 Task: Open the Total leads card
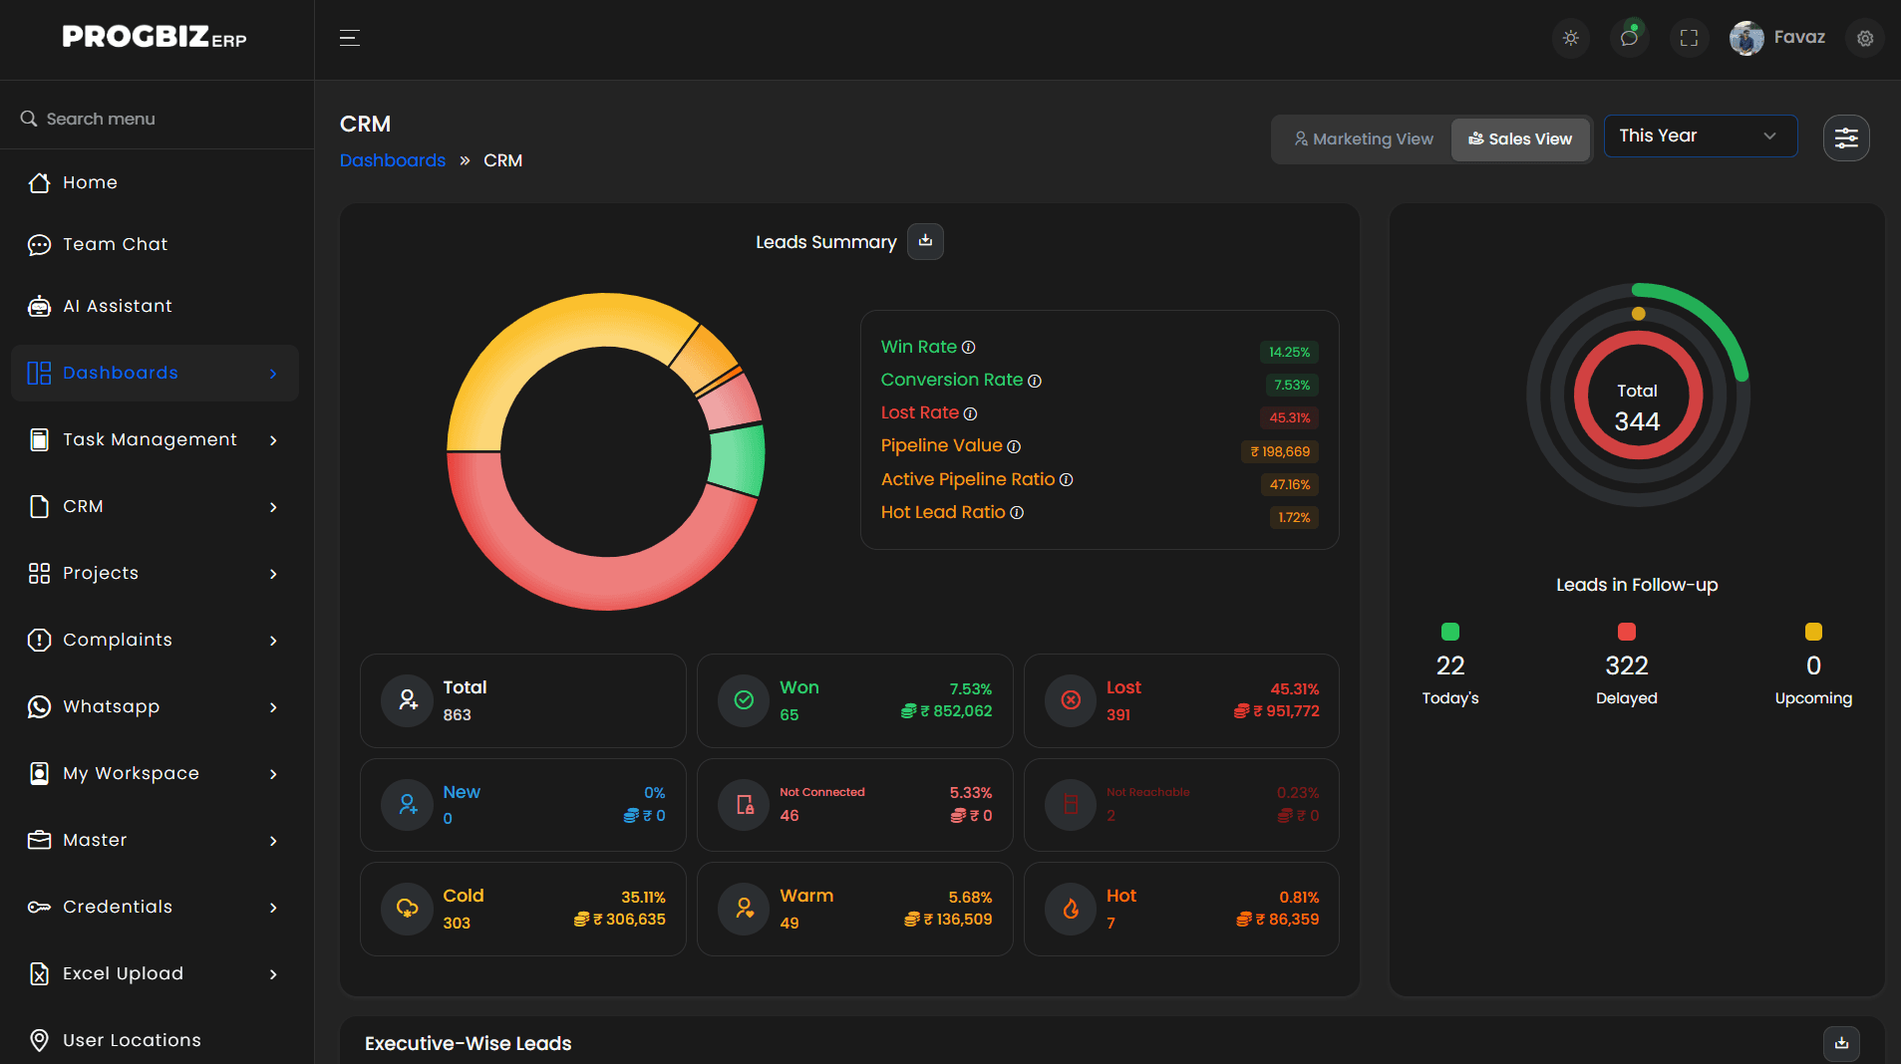[x=522, y=700]
